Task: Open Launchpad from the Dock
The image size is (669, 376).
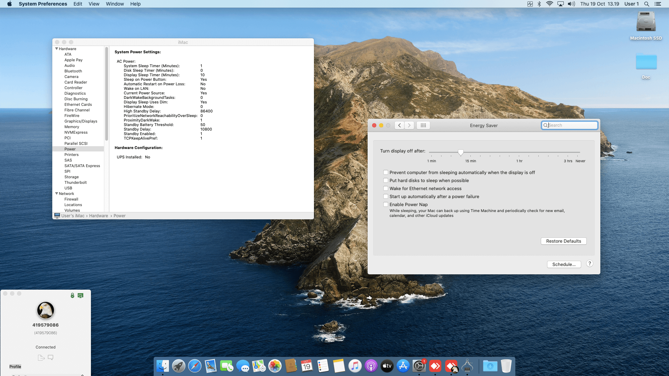Action: (x=179, y=366)
